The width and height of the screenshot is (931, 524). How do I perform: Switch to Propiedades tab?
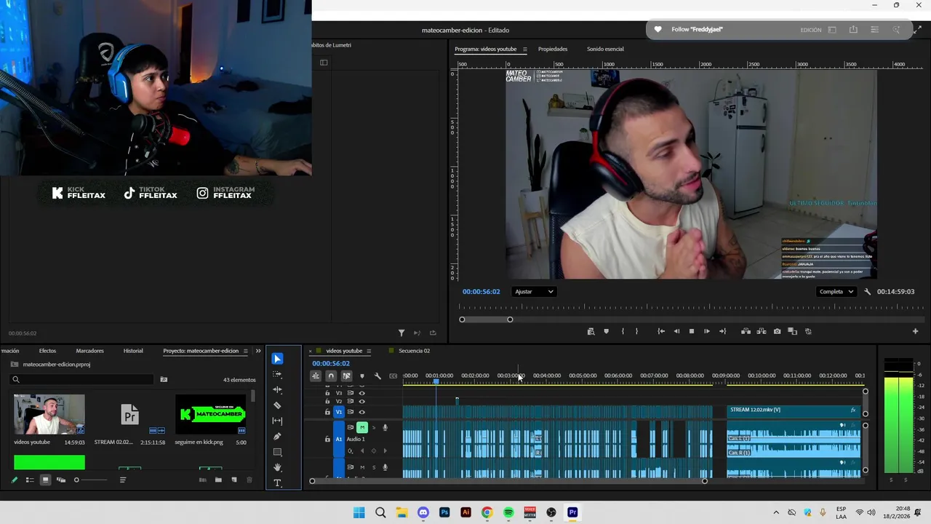(x=553, y=49)
